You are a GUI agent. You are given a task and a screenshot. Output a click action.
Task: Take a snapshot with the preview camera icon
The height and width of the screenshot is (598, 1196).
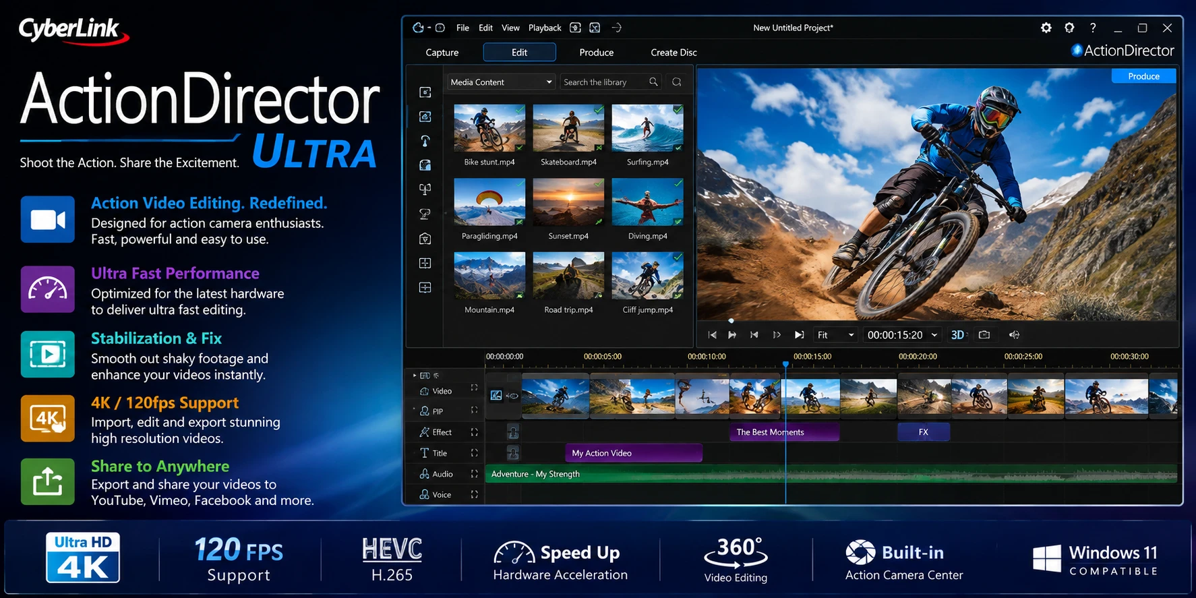[x=984, y=334]
